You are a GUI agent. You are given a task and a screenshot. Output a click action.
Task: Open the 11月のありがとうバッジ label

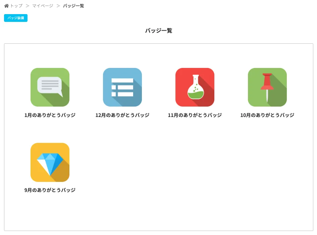pos(195,115)
